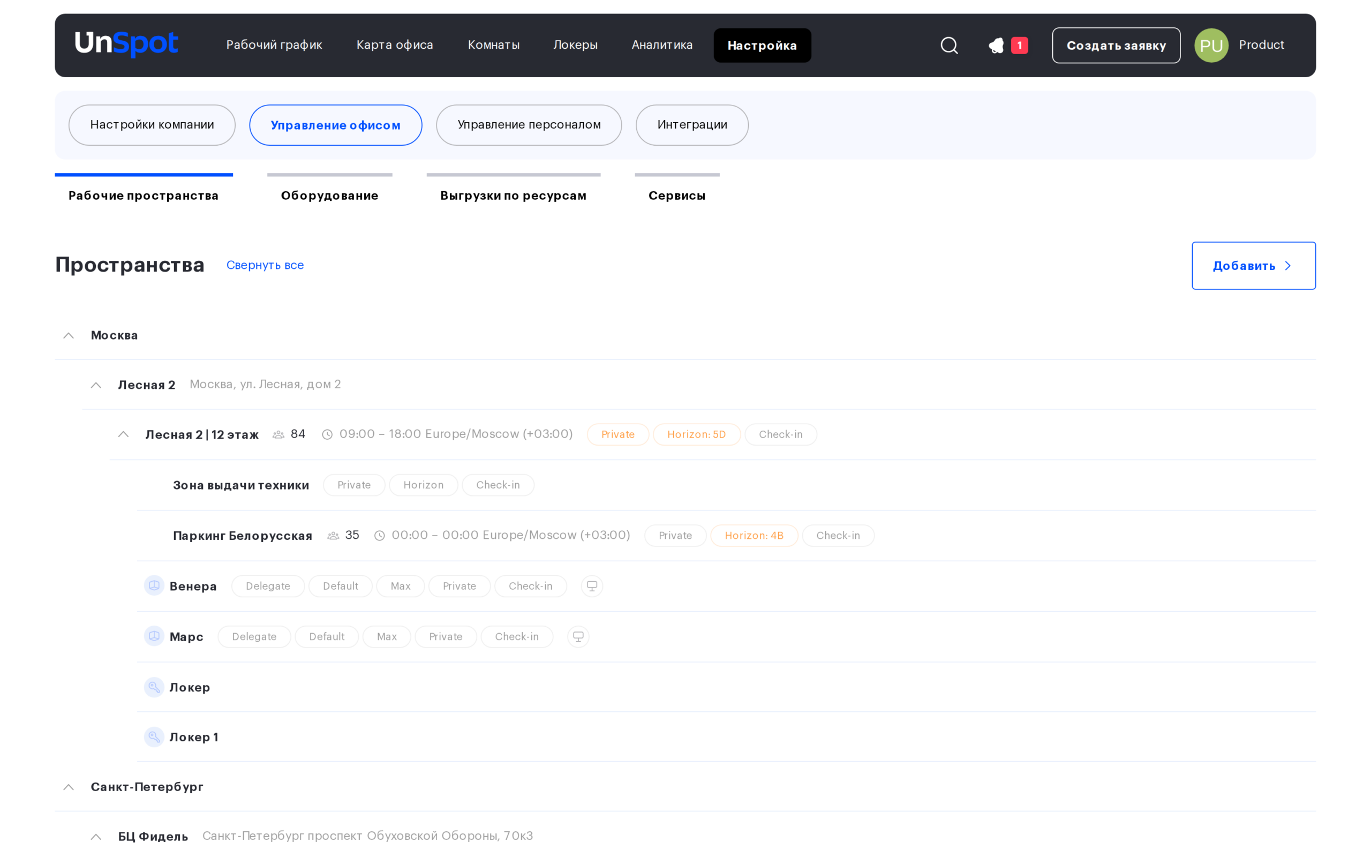This screenshot has width=1371, height=857.
Task: Select the Рабочие пространства tab
Action: [x=144, y=195]
